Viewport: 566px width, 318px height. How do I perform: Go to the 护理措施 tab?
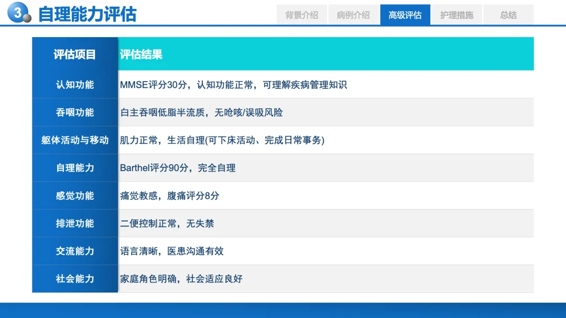click(x=456, y=15)
